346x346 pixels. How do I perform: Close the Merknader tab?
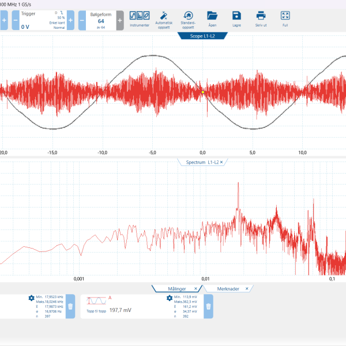(247, 289)
